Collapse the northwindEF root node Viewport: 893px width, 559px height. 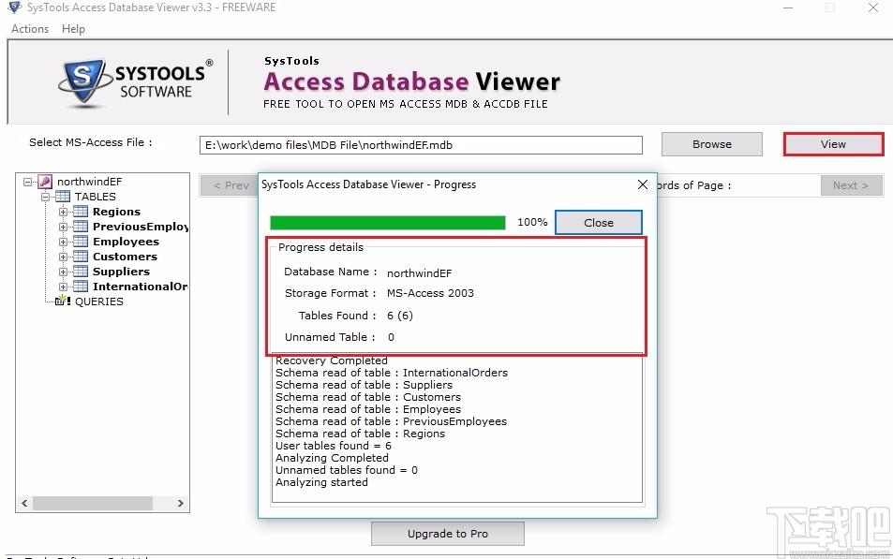coord(27,183)
